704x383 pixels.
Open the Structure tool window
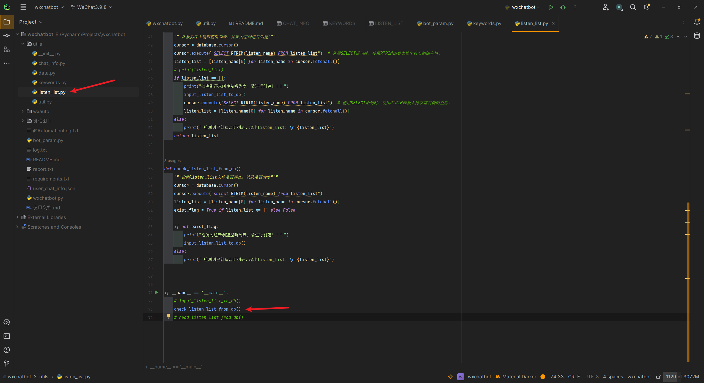[7, 50]
